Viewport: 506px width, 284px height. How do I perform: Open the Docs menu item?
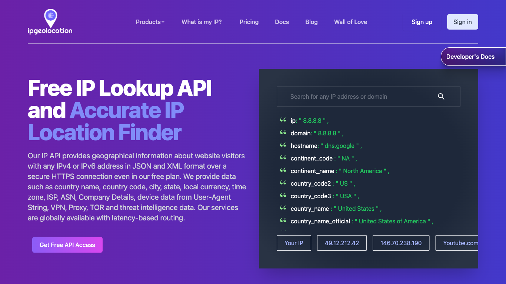pyautogui.click(x=282, y=22)
